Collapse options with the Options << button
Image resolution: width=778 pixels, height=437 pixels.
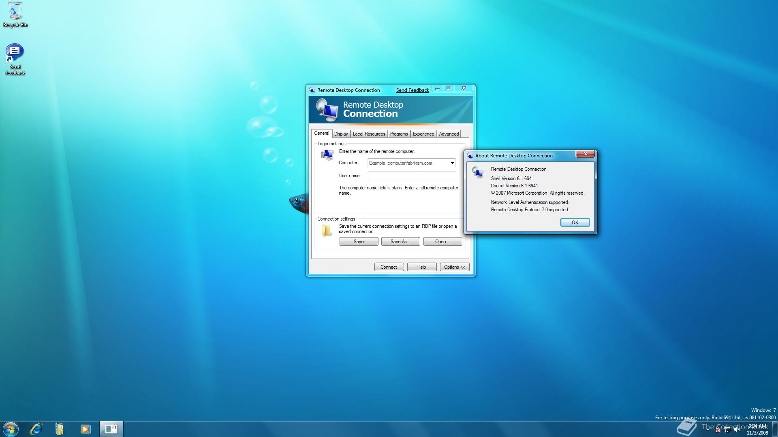pos(455,267)
